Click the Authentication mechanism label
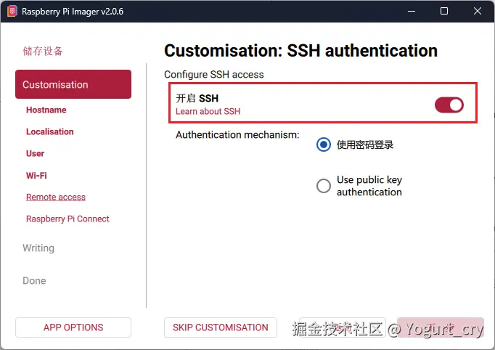Viewport: 495px width, 350px height. [237, 135]
